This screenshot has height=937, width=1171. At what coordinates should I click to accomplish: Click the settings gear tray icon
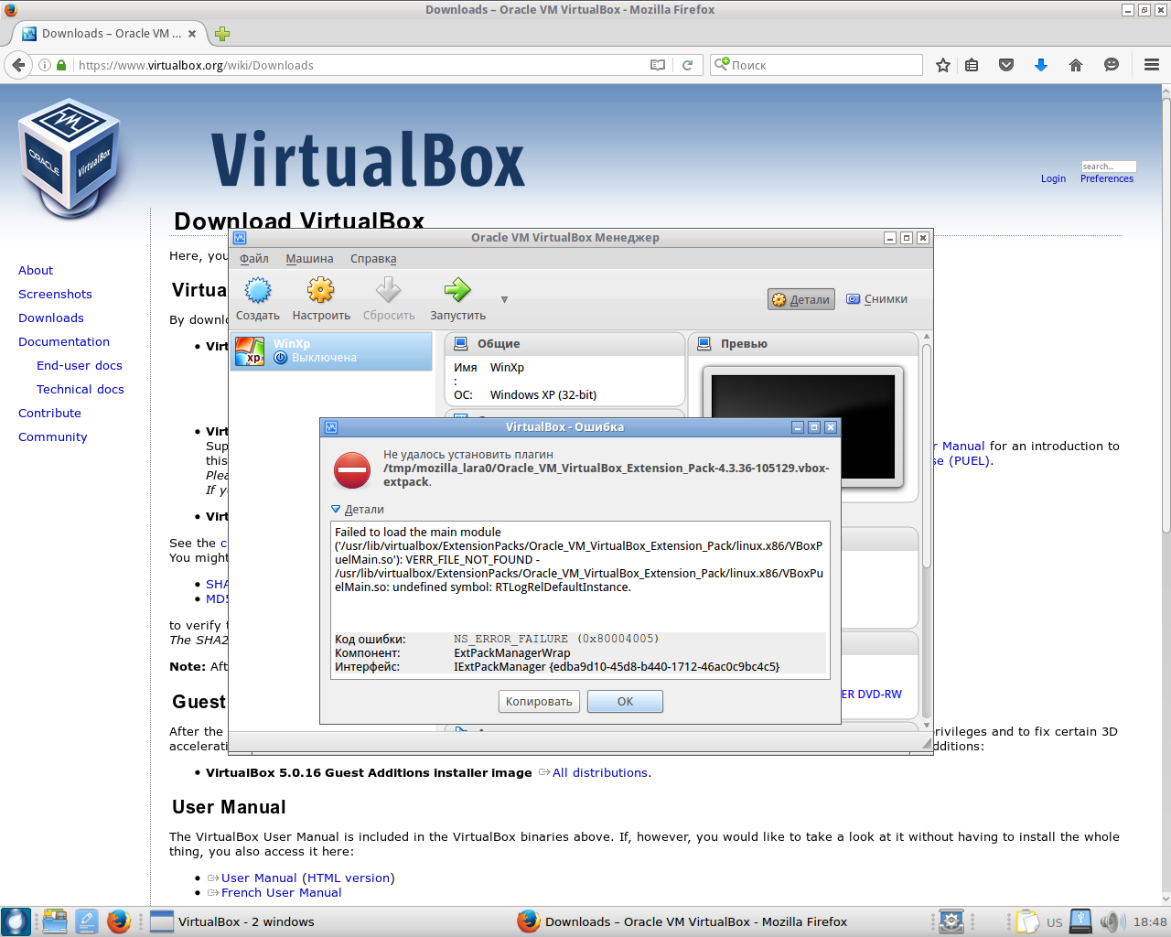[x=951, y=921]
